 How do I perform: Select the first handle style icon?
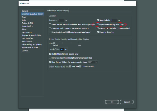[62, 49]
